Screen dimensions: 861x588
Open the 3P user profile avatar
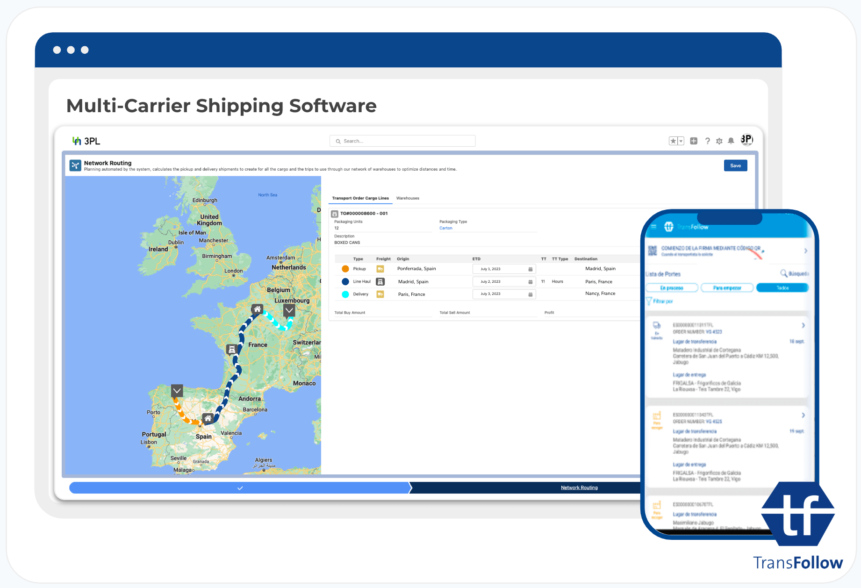(x=747, y=140)
